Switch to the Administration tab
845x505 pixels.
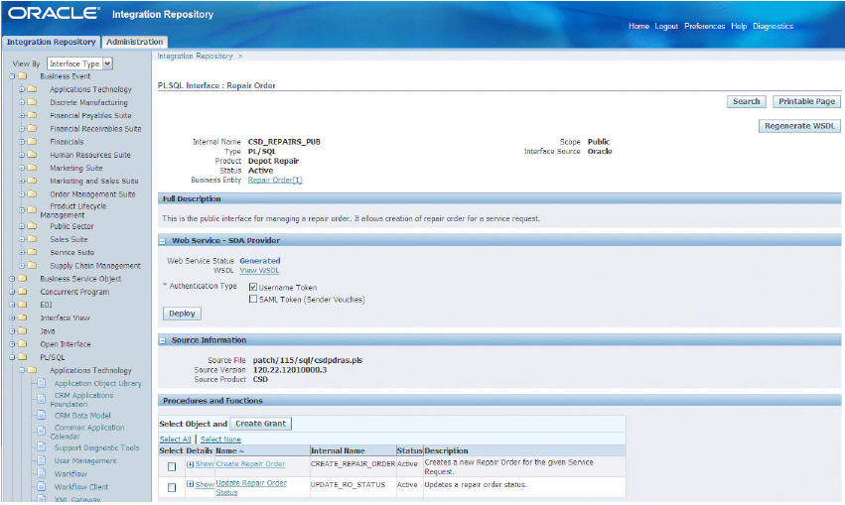(x=135, y=42)
